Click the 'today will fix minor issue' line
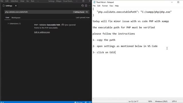The height and width of the screenshot is (103, 183). pyautogui.click(x=131, y=21)
